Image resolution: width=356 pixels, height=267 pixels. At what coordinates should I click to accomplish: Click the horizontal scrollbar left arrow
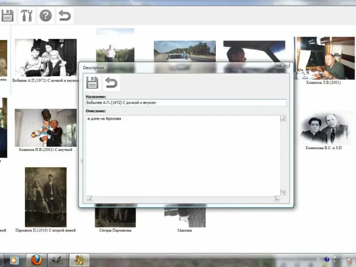[x=89, y=198]
